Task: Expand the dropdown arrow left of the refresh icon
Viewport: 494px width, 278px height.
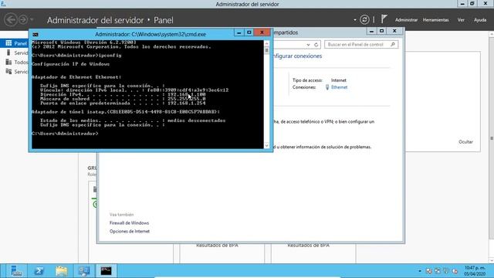Action: pyautogui.click(x=355, y=20)
